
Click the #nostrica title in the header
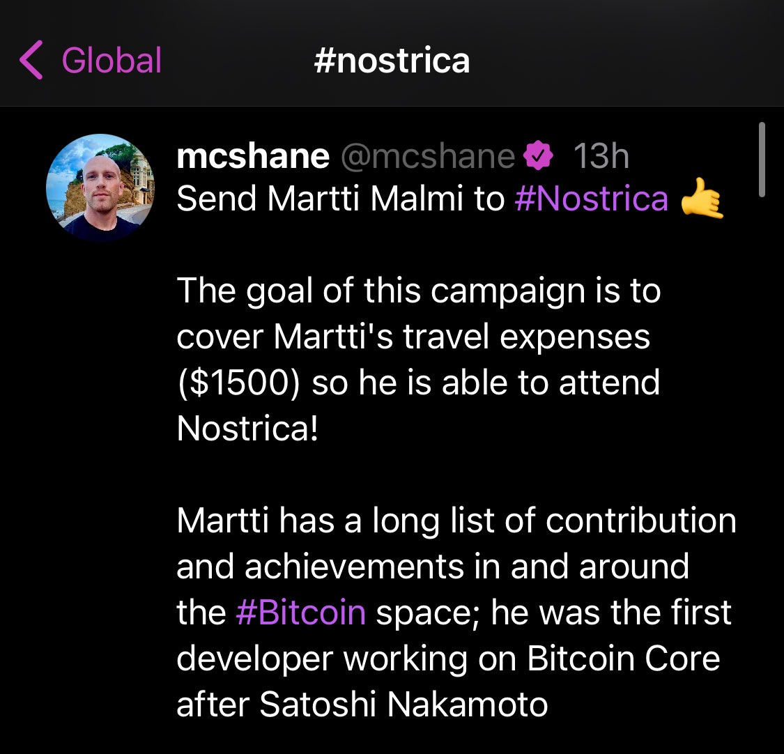click(x=392, y=60)
